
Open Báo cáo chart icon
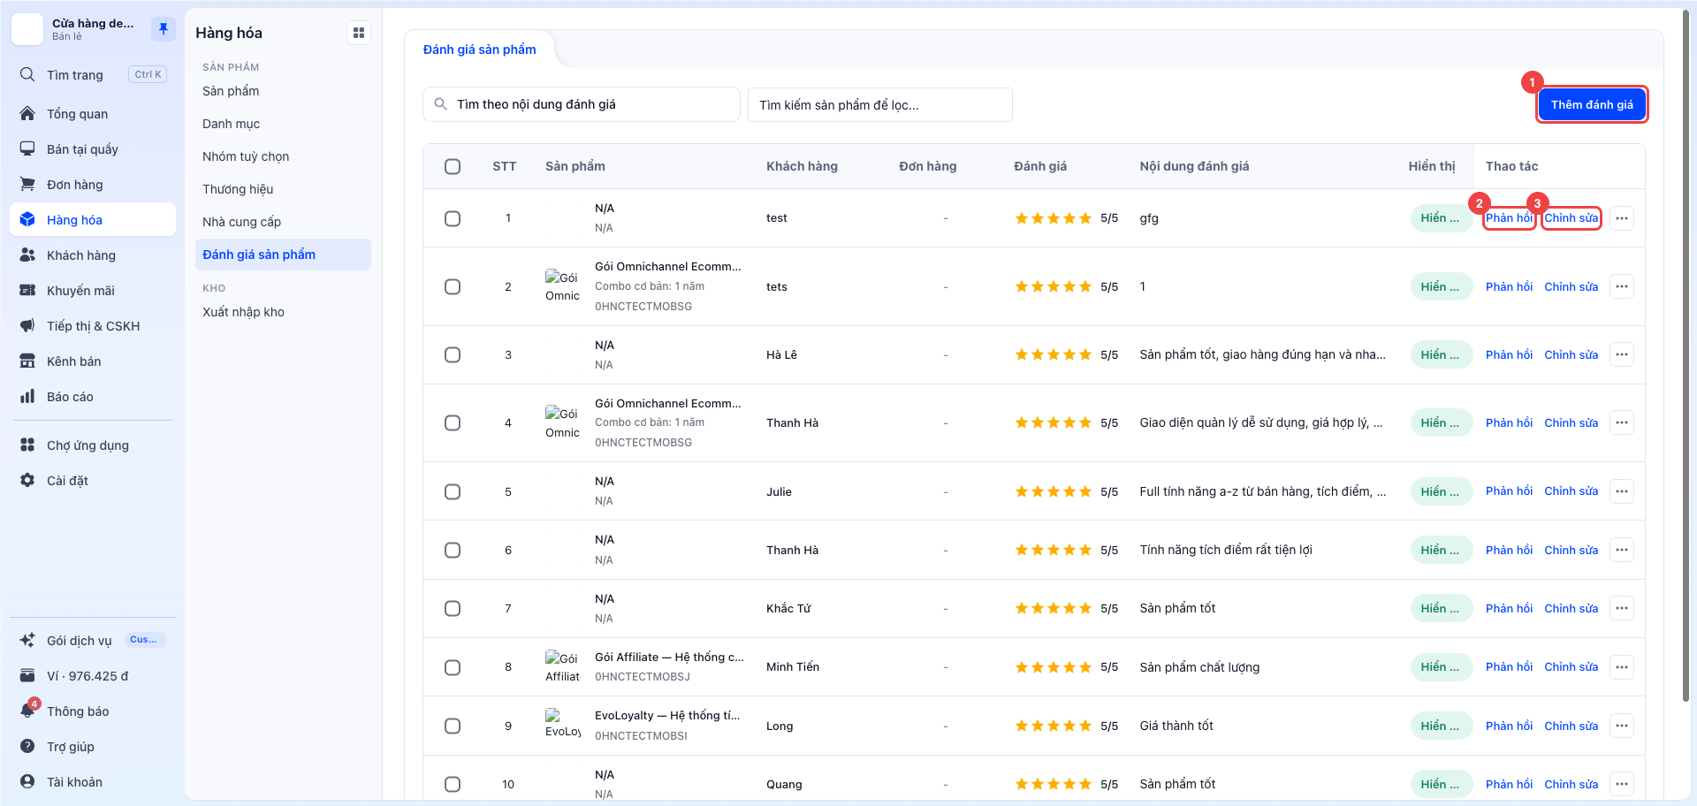click(27, 397)
